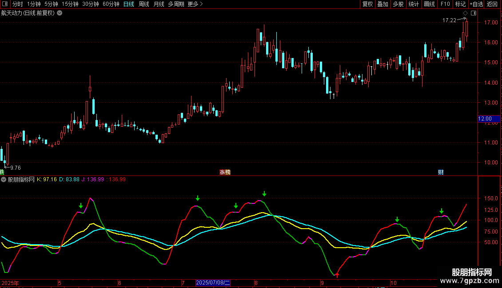
Task: Click the diamond marker icon near top right
Action: point(465,13)
